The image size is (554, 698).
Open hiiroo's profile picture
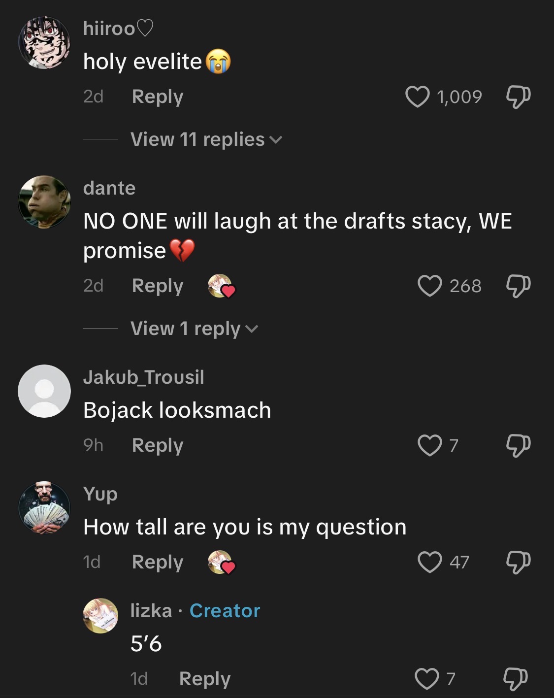[x=44, y=43]
